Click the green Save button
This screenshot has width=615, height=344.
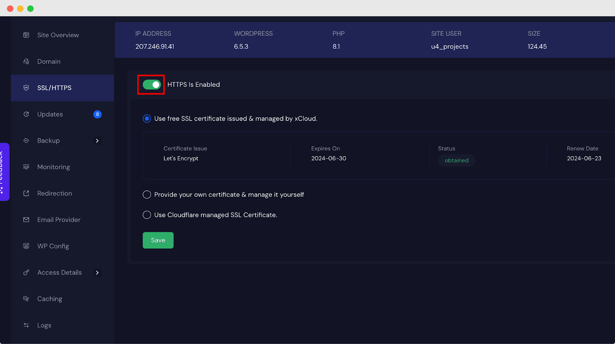coord(158,240)
